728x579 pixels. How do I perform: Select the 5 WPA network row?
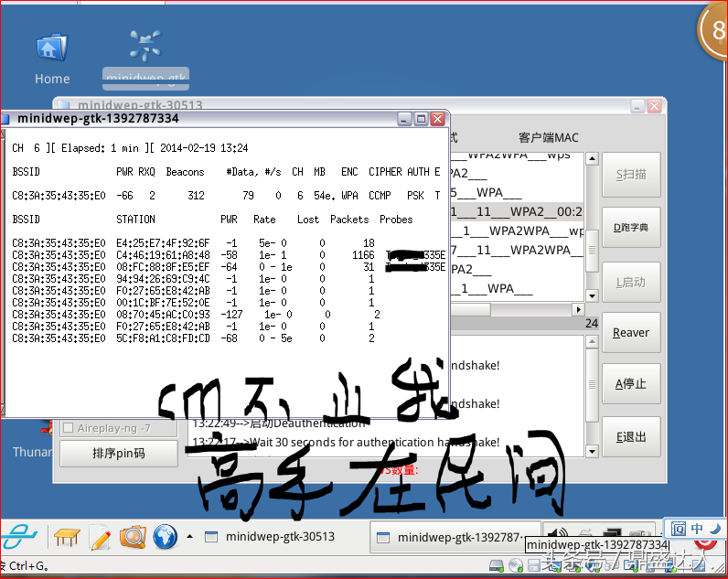517,192
